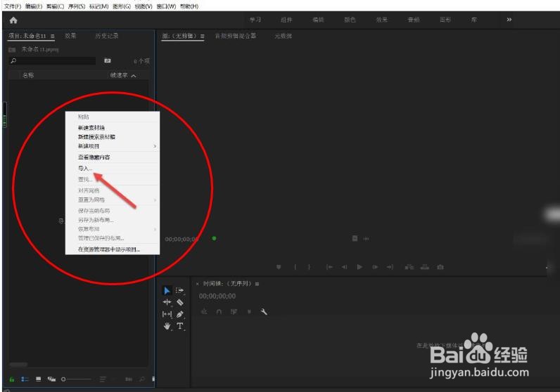Toggle project read-only lock icon
Screen dimensions: 560x392
coord(12,379)
